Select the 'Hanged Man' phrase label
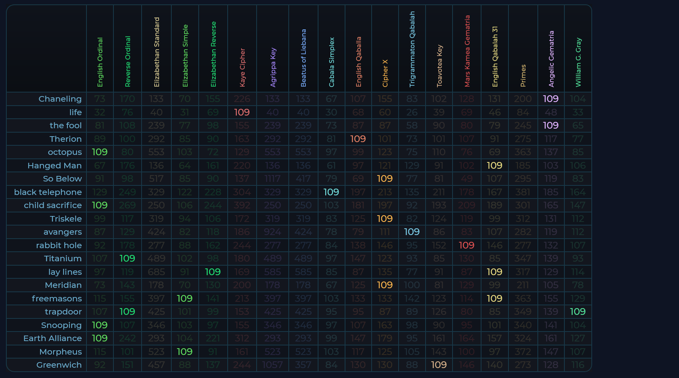 pyautogui.click(x=54, y=166)
